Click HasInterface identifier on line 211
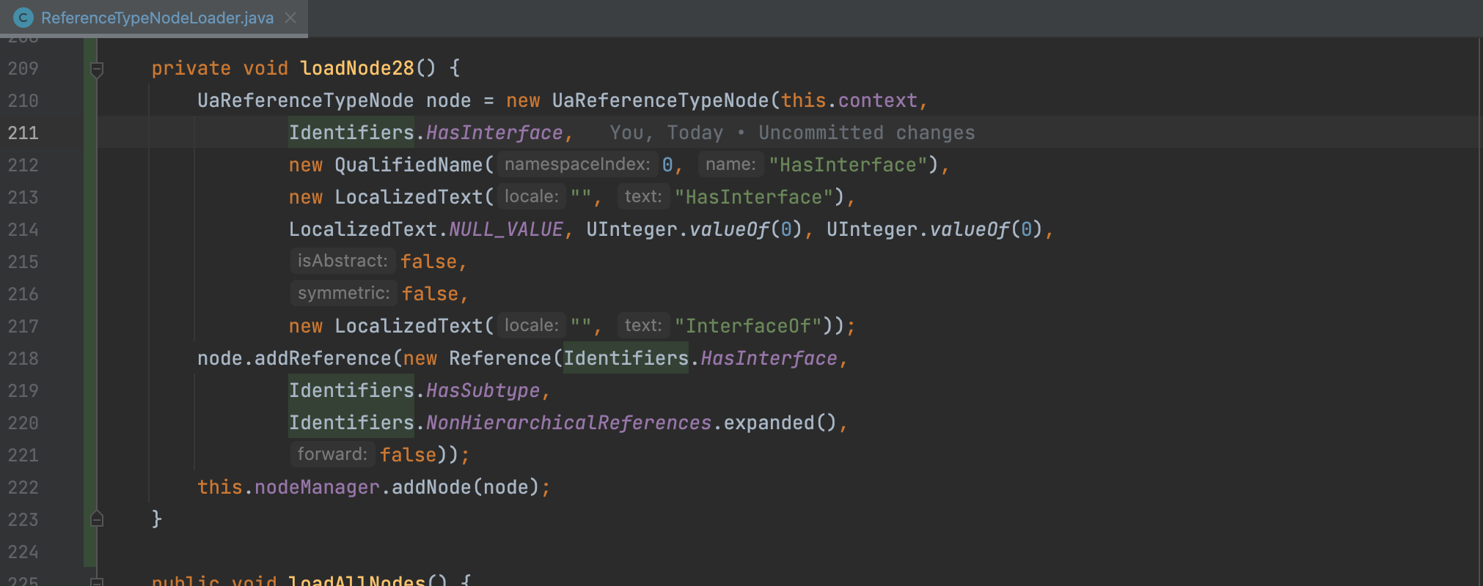The height and width of the screenshot is (586, 1483). (494, 133)
